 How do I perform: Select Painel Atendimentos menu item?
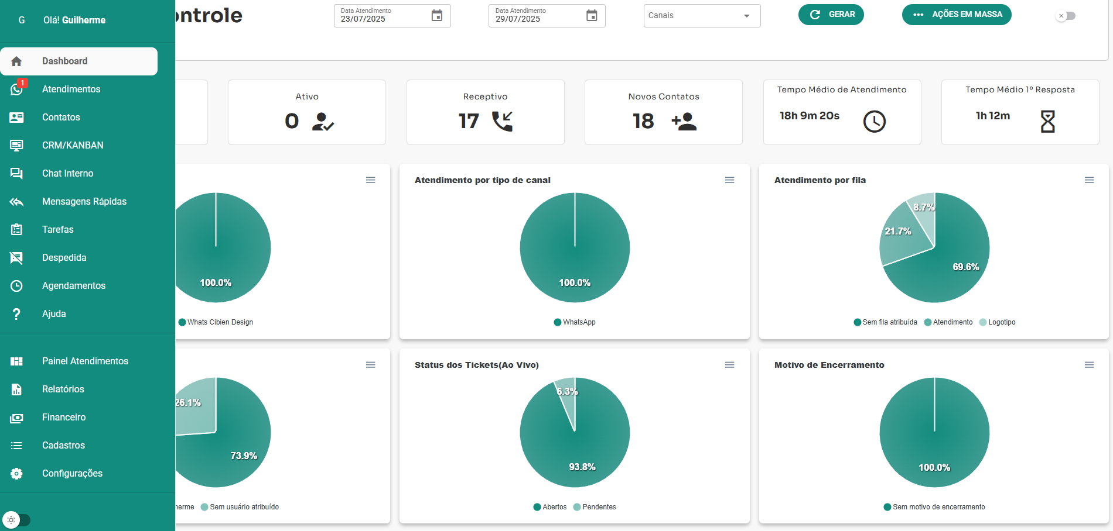pos(85,361)
